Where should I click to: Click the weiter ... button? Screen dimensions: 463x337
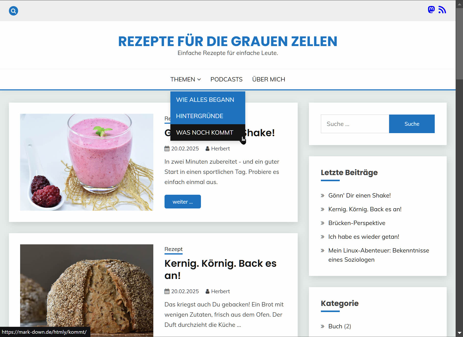pyautogui.click(x=183, y=202)
